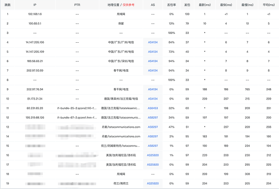Viewport: 279px width, 189px height.
Task: Click the 保留 location in hop 2
Action: pyautogui.click(x=121, y=23)
